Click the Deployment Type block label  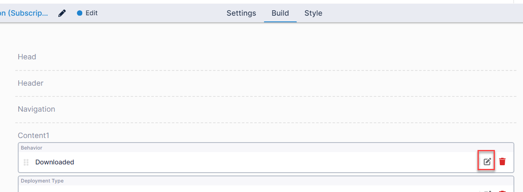pyautogui.click(x=42, y=181)
